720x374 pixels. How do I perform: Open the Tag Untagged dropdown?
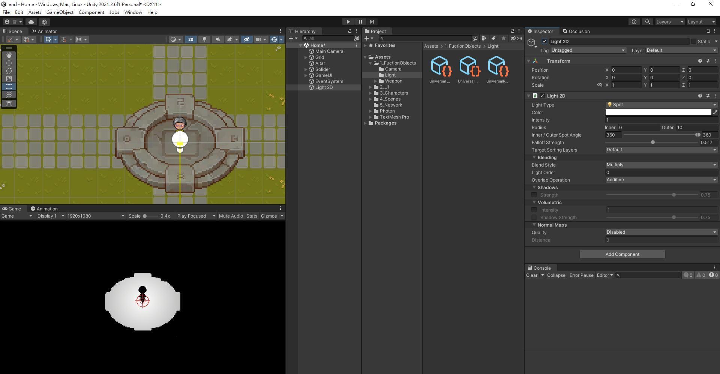[x=588, y=50]
